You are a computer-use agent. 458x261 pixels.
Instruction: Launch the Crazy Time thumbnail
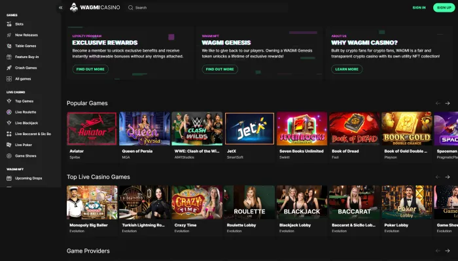[197, 202]
